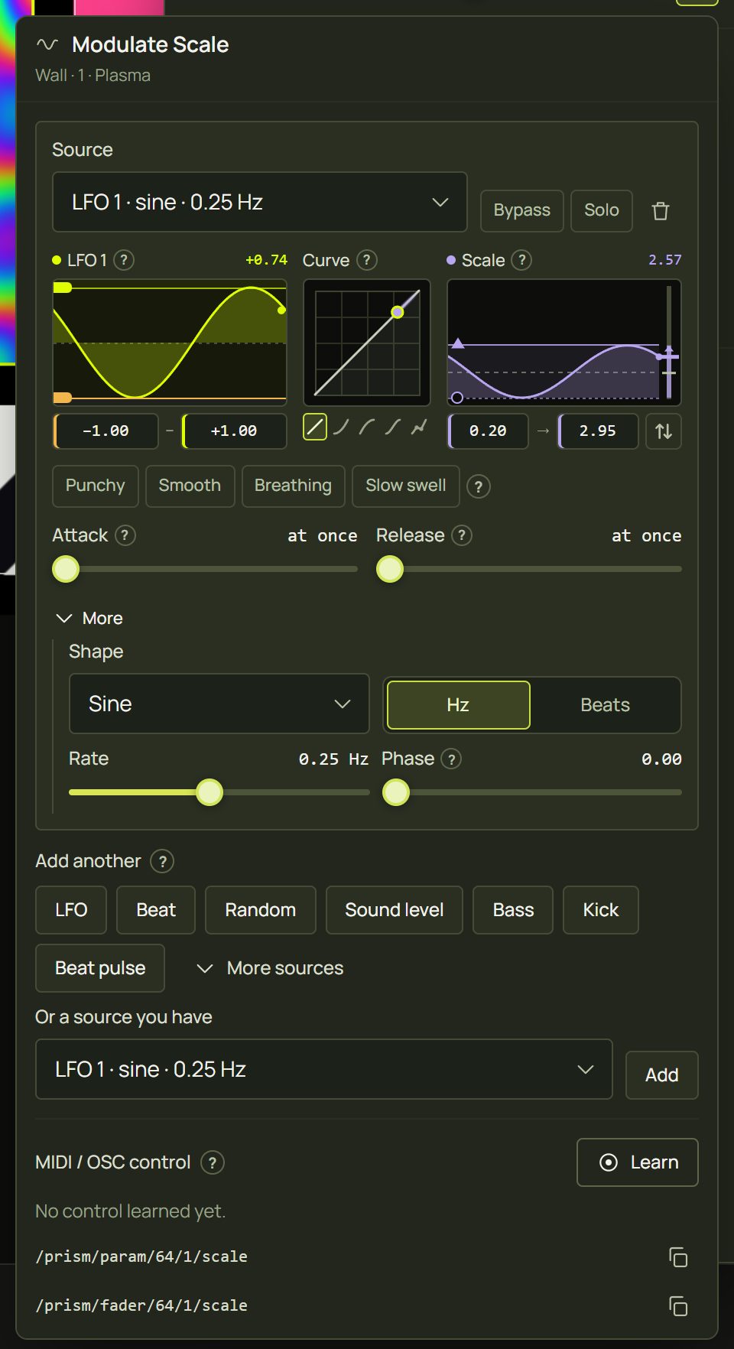
Task: Open help next to the Slow swell preset
Action: (x=479, y=486)
